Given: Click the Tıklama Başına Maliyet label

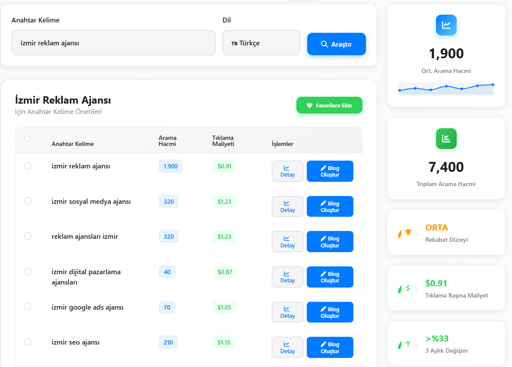Looking at the screenshot, I should [457, 295].
